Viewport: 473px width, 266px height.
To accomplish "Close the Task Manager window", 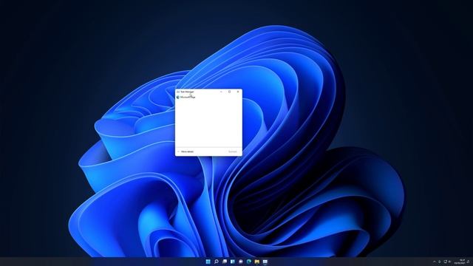I will (x=238, y=92).
